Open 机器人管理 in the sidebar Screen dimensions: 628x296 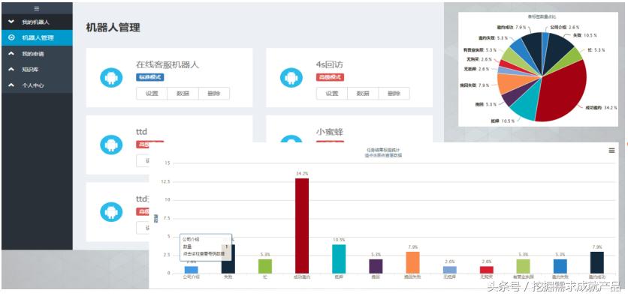[x=37, y=37]
